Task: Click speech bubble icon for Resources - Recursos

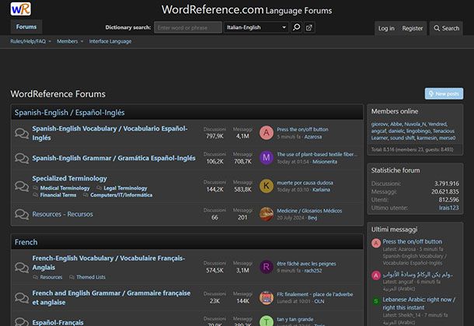Action: [x=22, y=214]
